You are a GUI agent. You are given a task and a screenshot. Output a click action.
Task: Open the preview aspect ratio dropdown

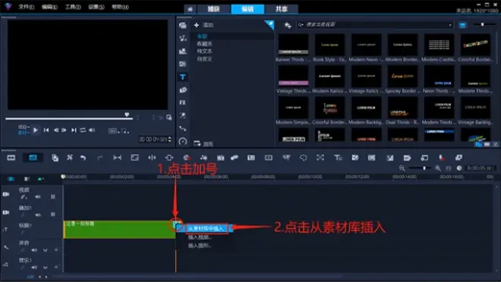(x=114, y=131)
